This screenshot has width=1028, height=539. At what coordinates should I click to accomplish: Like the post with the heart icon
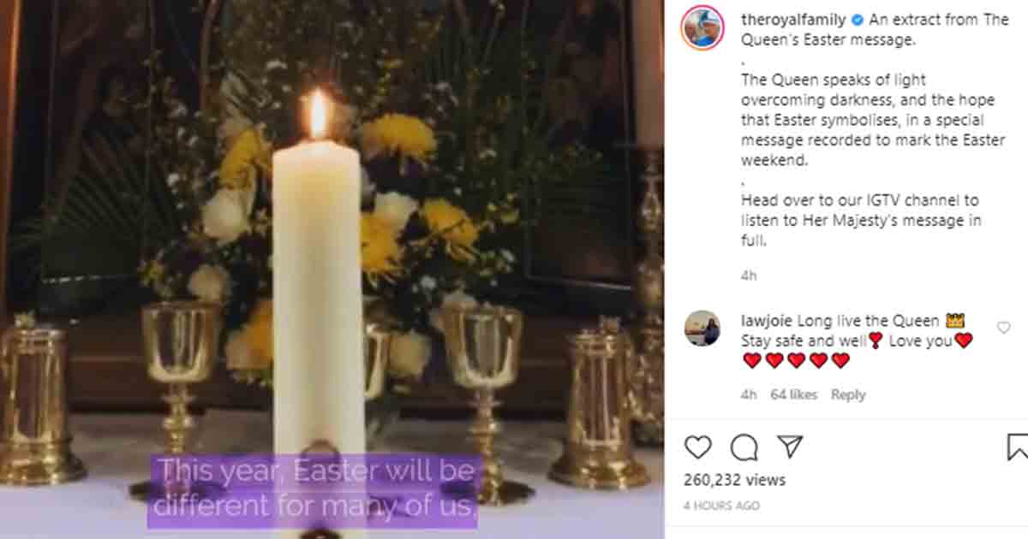click(698, 447)
